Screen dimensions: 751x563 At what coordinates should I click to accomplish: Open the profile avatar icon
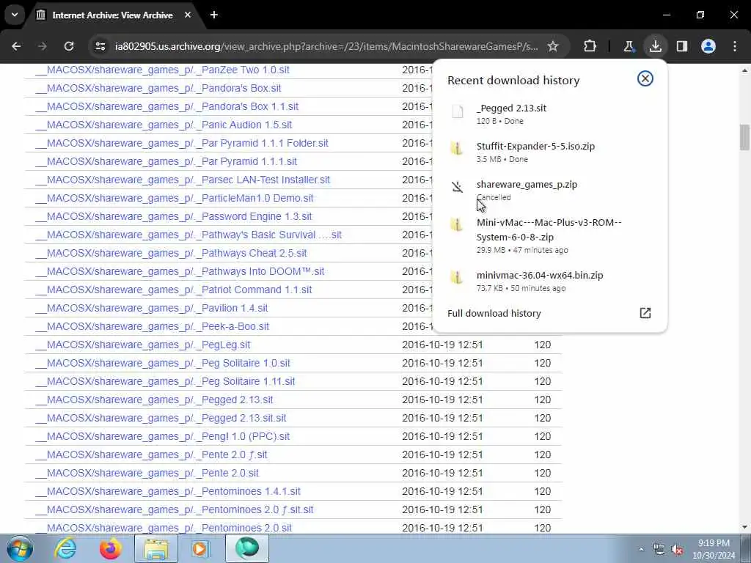pos(708,46)
